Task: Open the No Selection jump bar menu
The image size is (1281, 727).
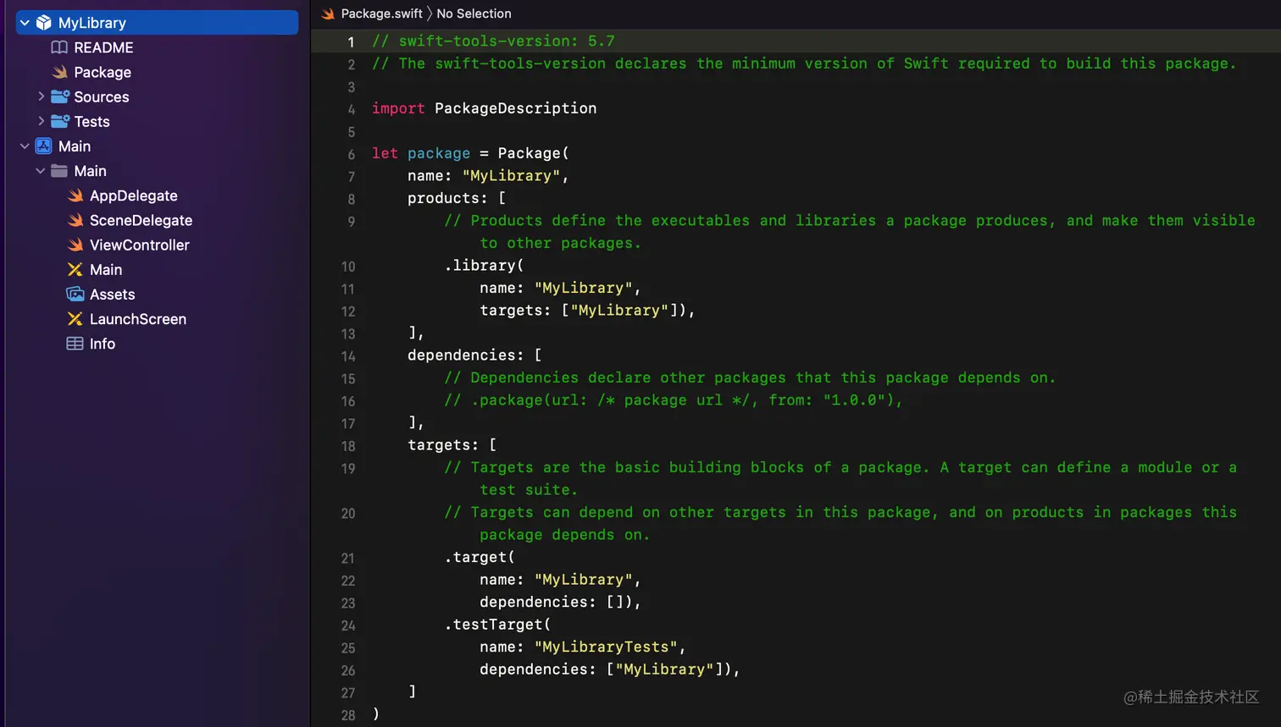Action: (x=474, y=14)
